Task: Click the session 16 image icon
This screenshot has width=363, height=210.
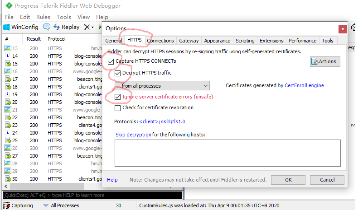Action: [8, 71]
